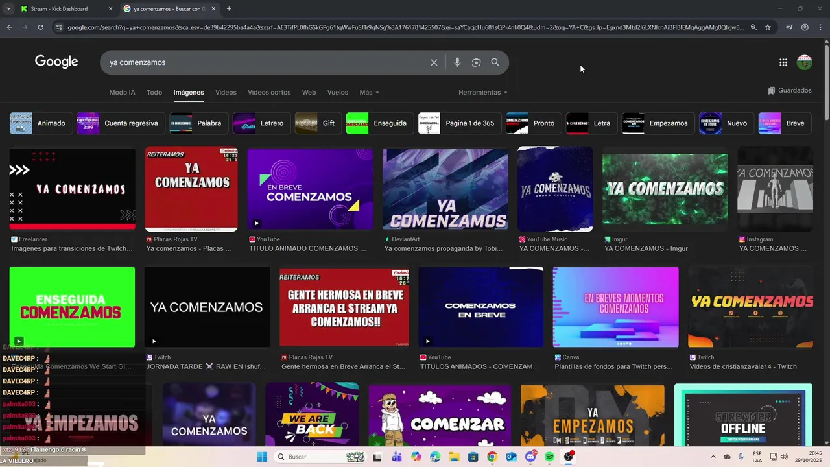830x467 pixels.
Task: Clear the search box with the X
Action: [x=434, y=62]
